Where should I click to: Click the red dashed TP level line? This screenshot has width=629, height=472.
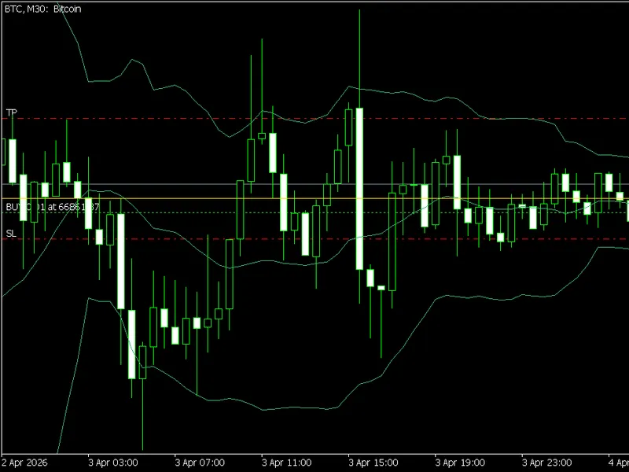pos(314,119)
